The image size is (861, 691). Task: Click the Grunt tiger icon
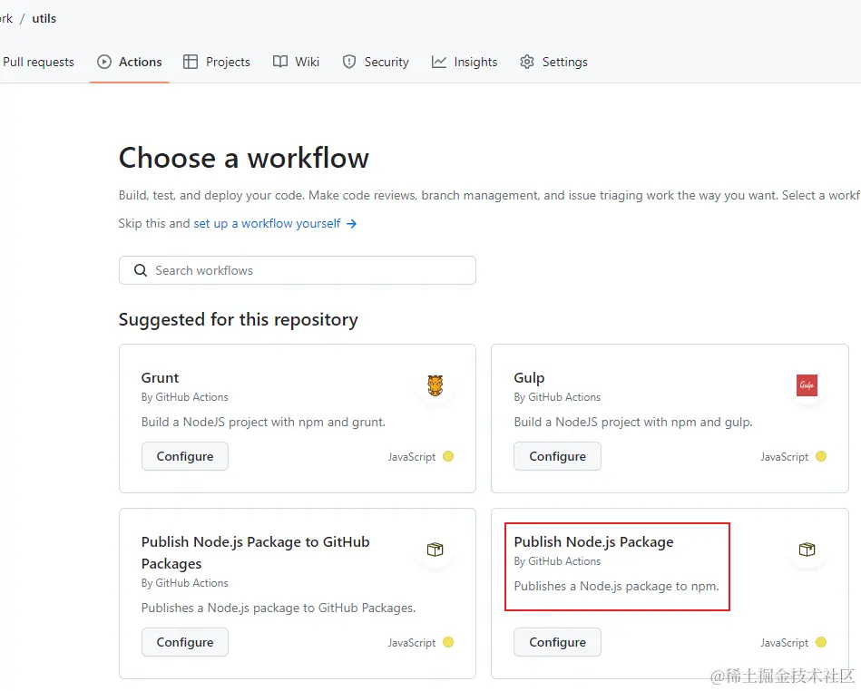coord(435,384)
